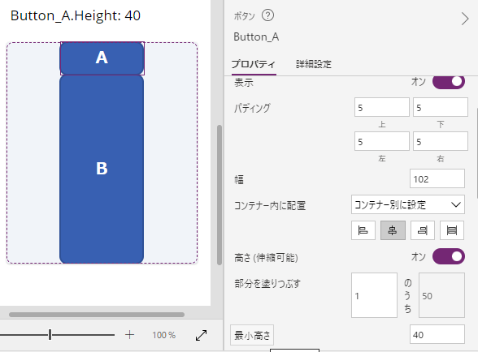Select the stretch alignment icon

click(x=452, y=230)
